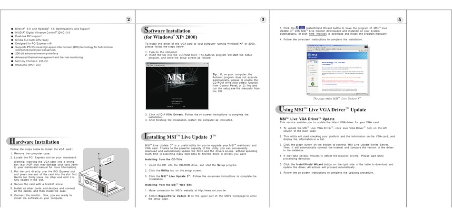Click the tan round icon in Live Update sidebar
452x217 pixels.
click(313, 79)
